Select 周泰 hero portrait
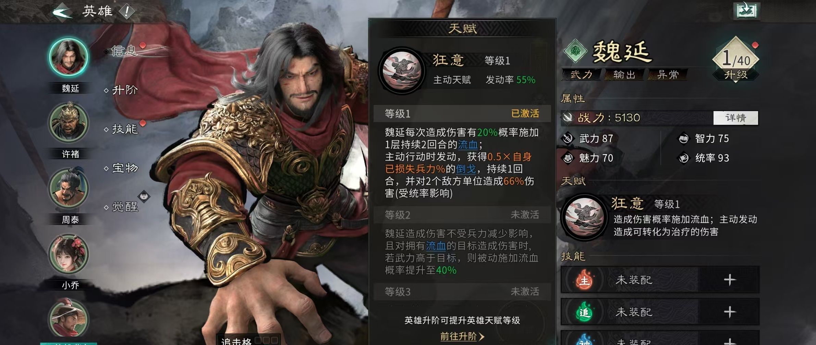Image resolution: width=816 pixels, height=345 pixels. click(69, 188)
